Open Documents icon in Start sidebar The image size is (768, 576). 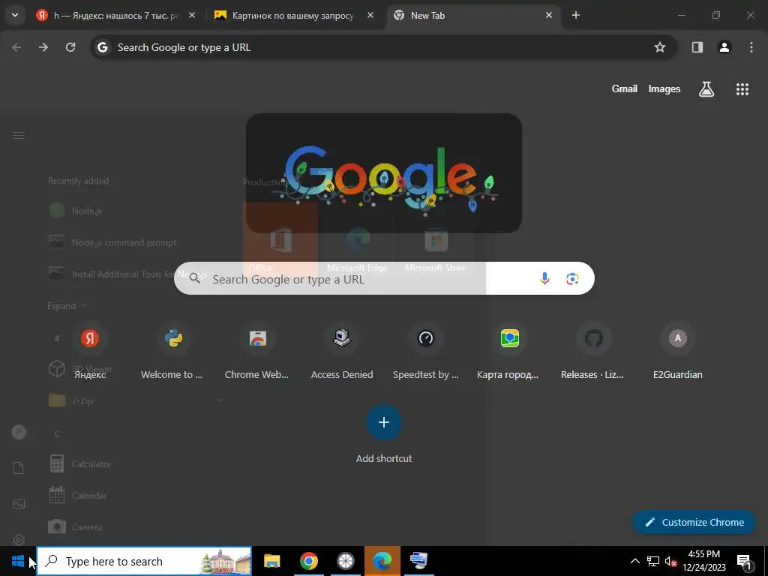tap(19, 468)
